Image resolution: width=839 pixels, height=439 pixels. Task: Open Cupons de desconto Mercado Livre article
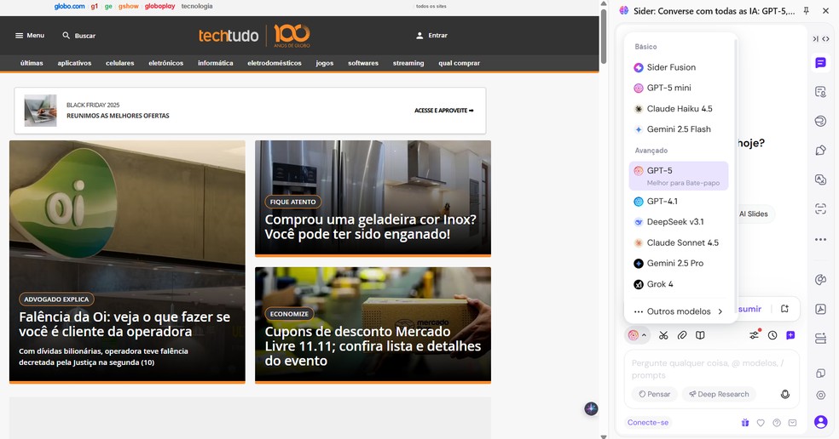click(373, 346)
